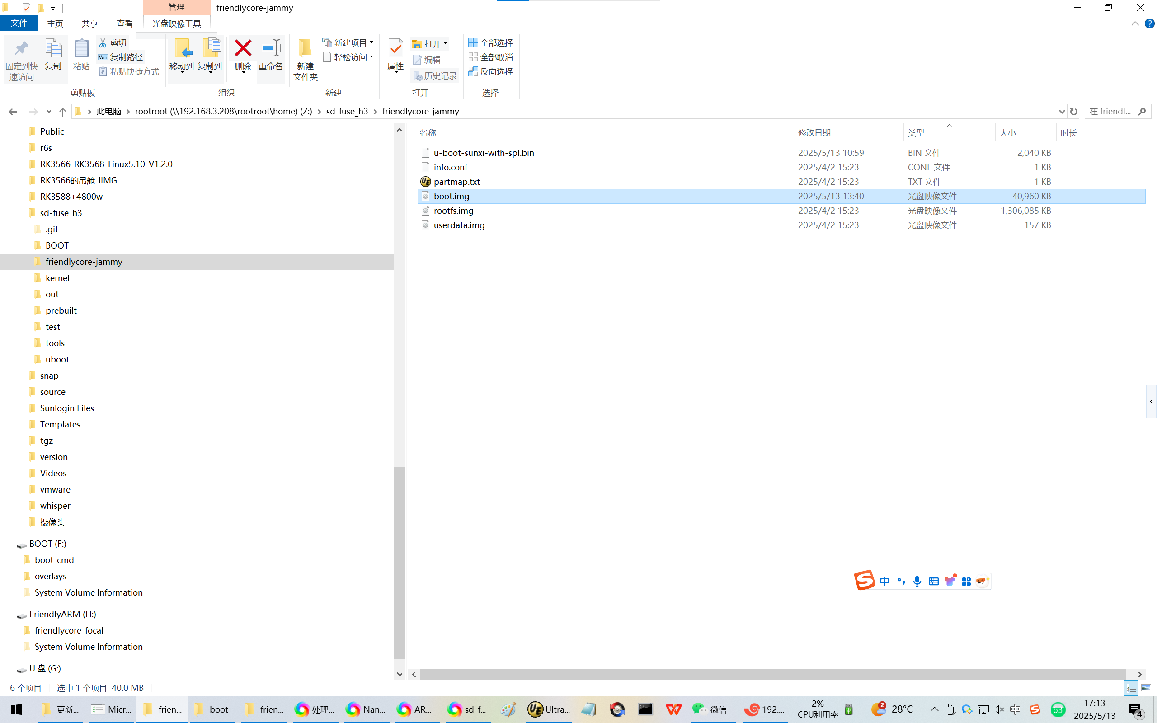The width and height of the screenshot is (1157, 723).
Task: Click the Pin to Quick Access icon
Action: coord(21,48)
